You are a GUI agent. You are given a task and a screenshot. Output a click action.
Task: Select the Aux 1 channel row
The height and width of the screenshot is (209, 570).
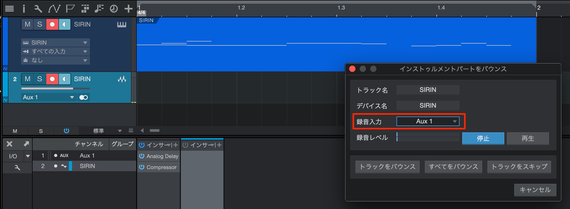tap(84, 155)
